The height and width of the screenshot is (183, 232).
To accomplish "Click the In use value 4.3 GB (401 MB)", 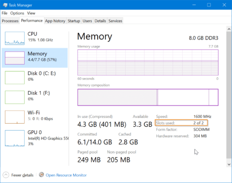I will click(x=102, y=124).
